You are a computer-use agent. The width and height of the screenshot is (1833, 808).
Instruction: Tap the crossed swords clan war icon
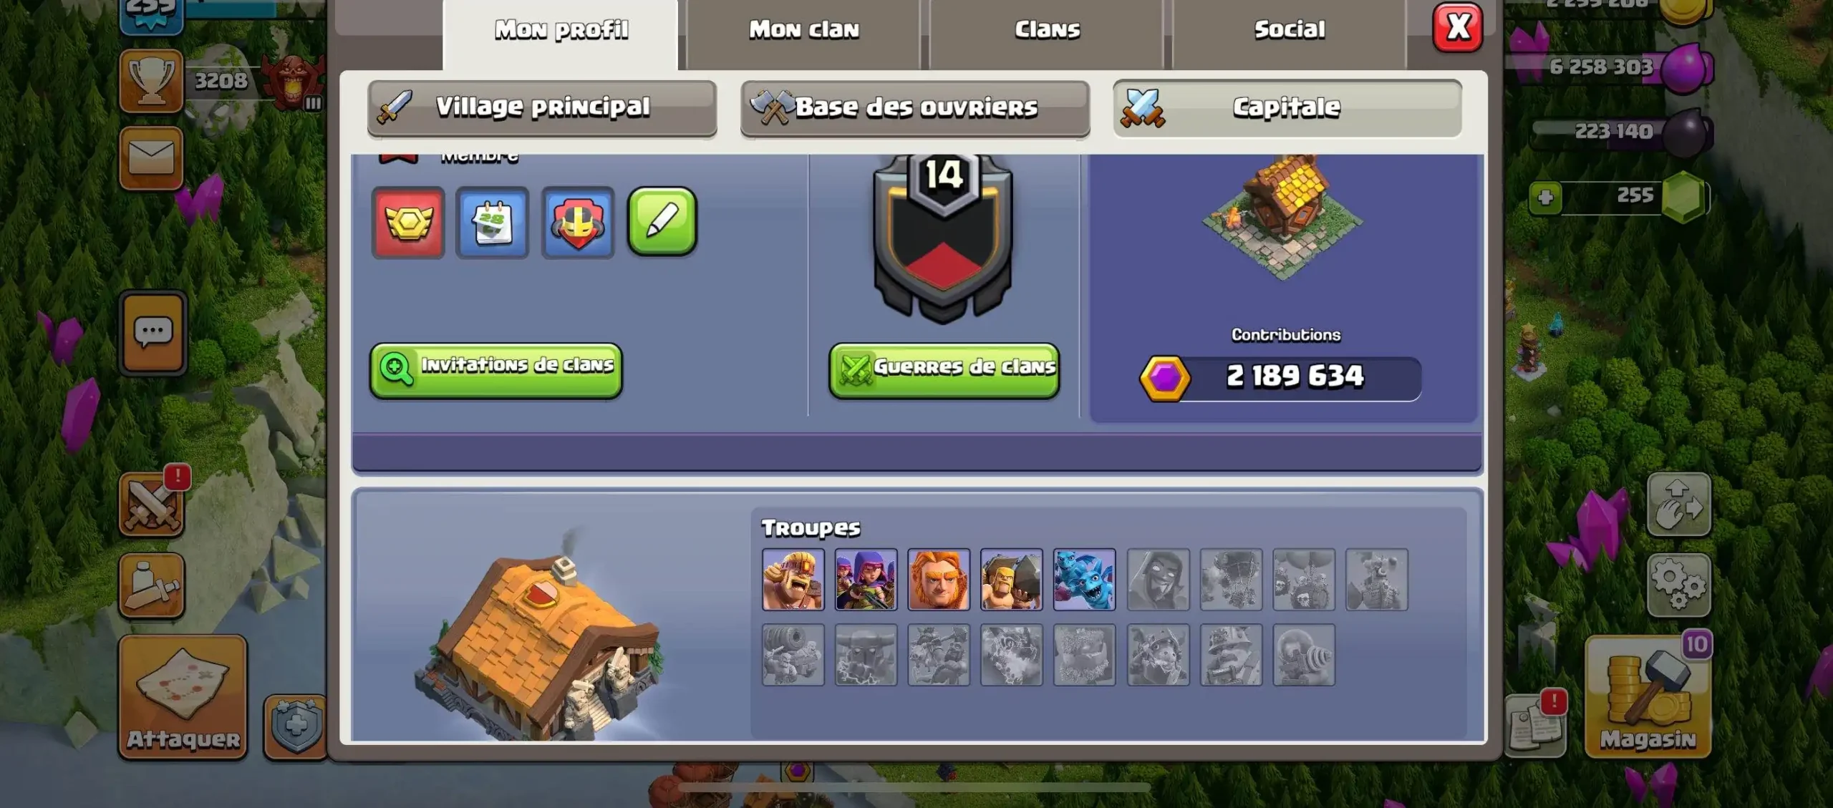[x=151, y=505]
